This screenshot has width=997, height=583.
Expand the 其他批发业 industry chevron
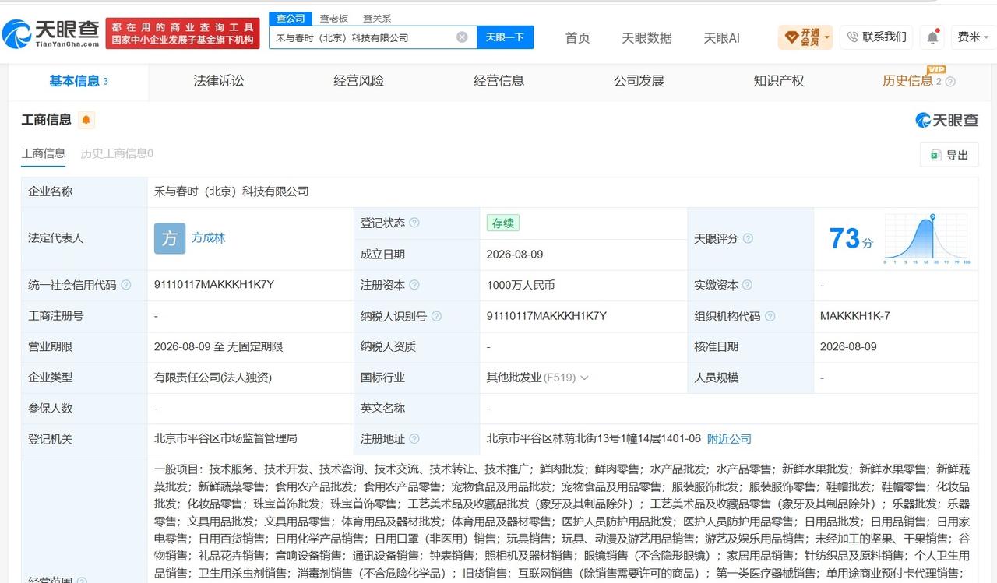click(x=585, y=378)
